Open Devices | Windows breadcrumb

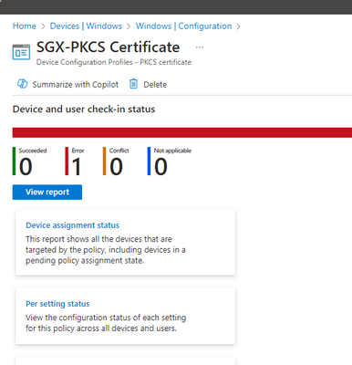[x=86, y=26]
